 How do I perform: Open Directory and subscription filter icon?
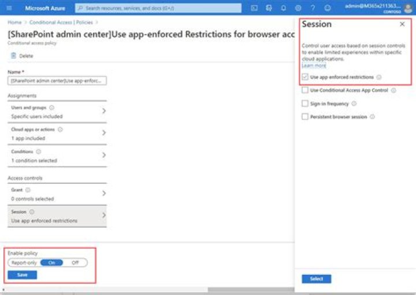pyautogui.click(x=269, y=8)
